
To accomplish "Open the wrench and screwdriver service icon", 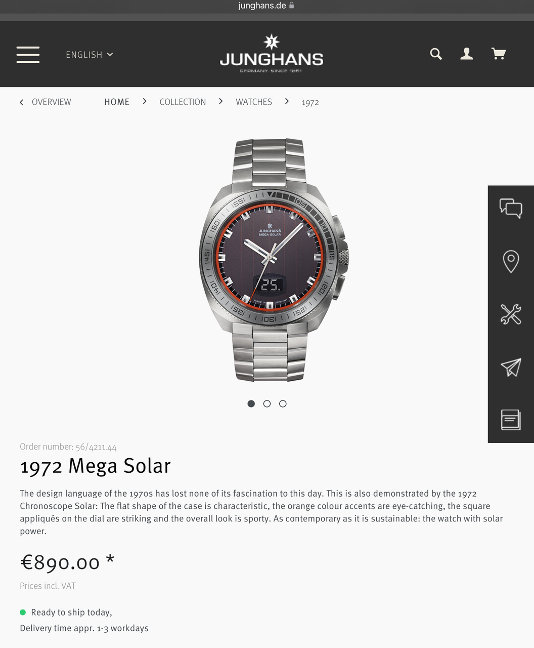I will 511,314.
